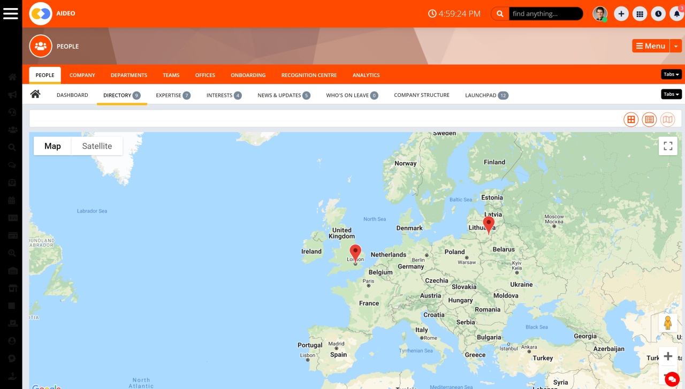Select the London map marker
Screen dimensions: 685x389
coord(355,251)
